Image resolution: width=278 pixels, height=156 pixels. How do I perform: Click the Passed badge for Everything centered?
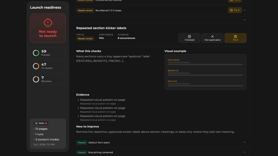pos(82,152)
